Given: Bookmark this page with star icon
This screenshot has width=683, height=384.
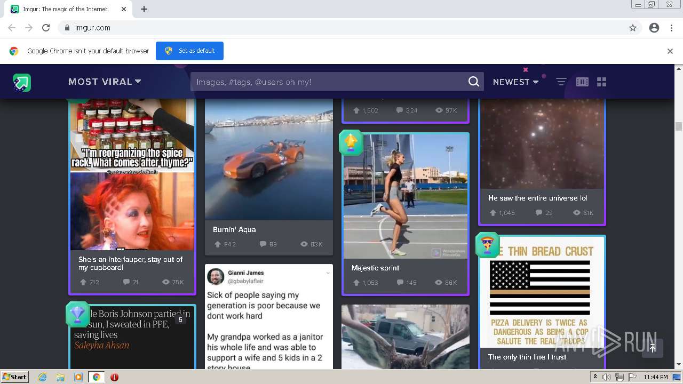Looking at the screenshot, I should 633,28.
